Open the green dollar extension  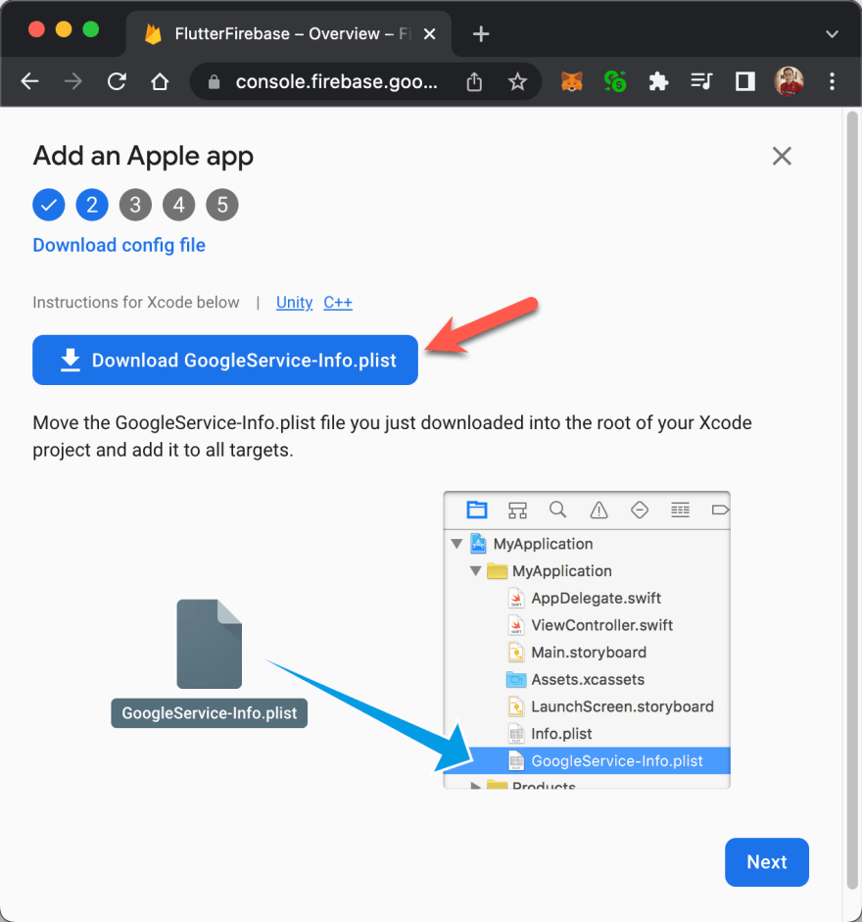pyautogui.click(x=615, y=81)
